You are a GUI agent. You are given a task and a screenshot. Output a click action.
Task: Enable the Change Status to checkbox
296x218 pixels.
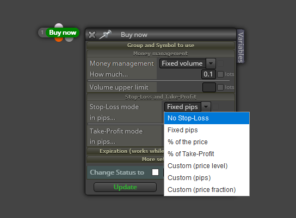(x=156, y=172)
